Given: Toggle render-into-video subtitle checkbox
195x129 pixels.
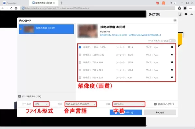Looking at the screenshot, I should click(x=155, y=104).
